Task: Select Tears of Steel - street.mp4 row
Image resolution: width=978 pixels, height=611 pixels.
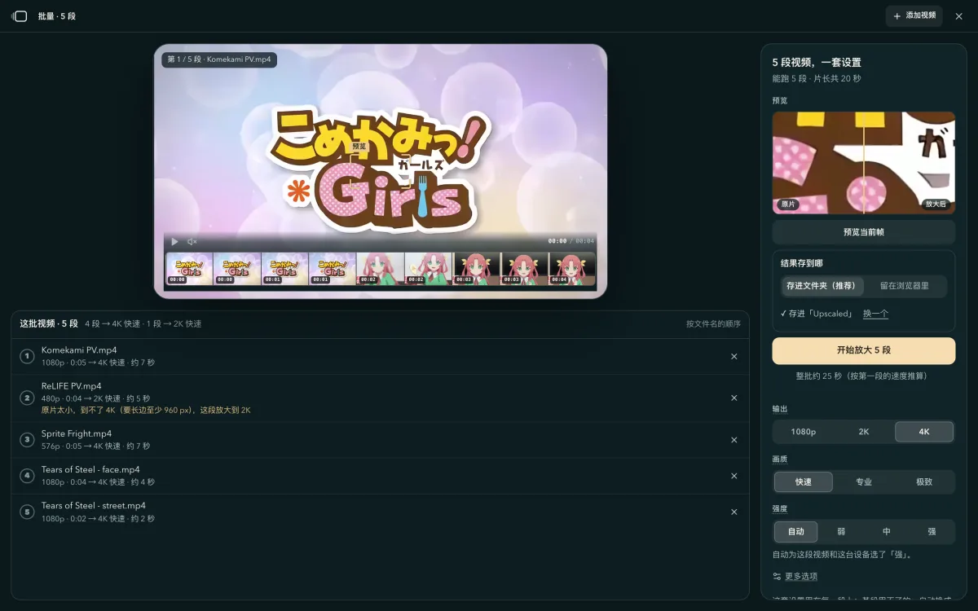Action: 380,512
